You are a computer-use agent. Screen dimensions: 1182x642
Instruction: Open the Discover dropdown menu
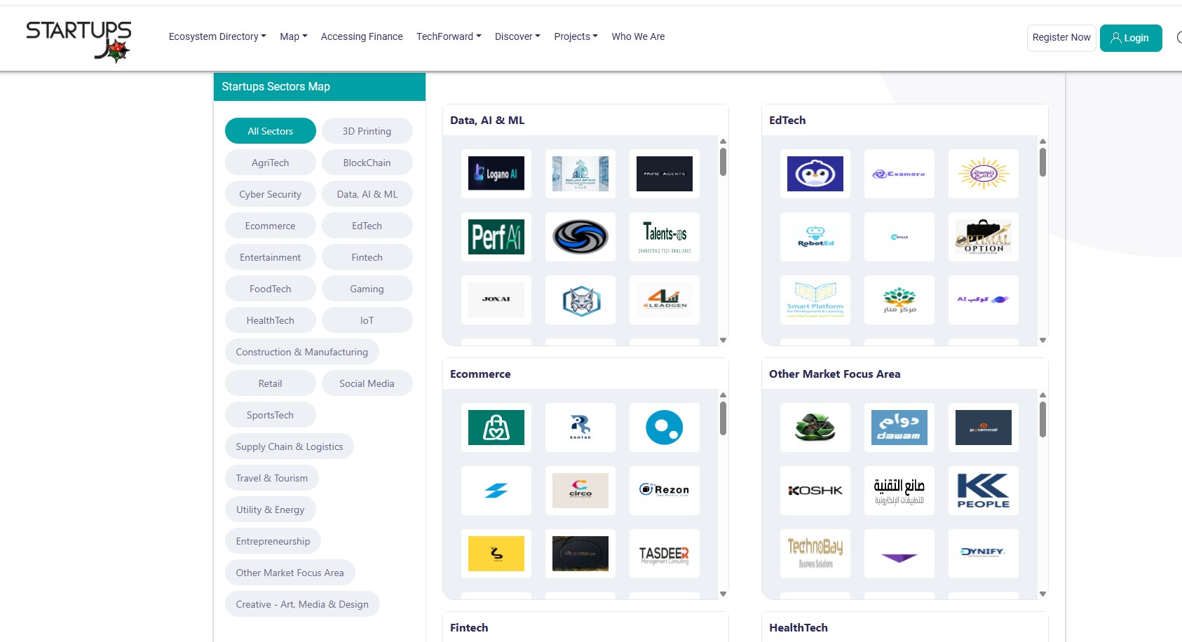click(x=517, y=36)
